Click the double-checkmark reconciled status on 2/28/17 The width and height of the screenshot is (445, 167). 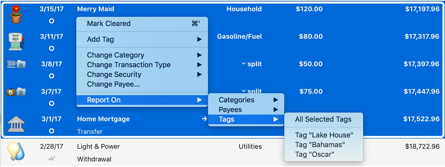pyautogui.click(x=52, y=158)
